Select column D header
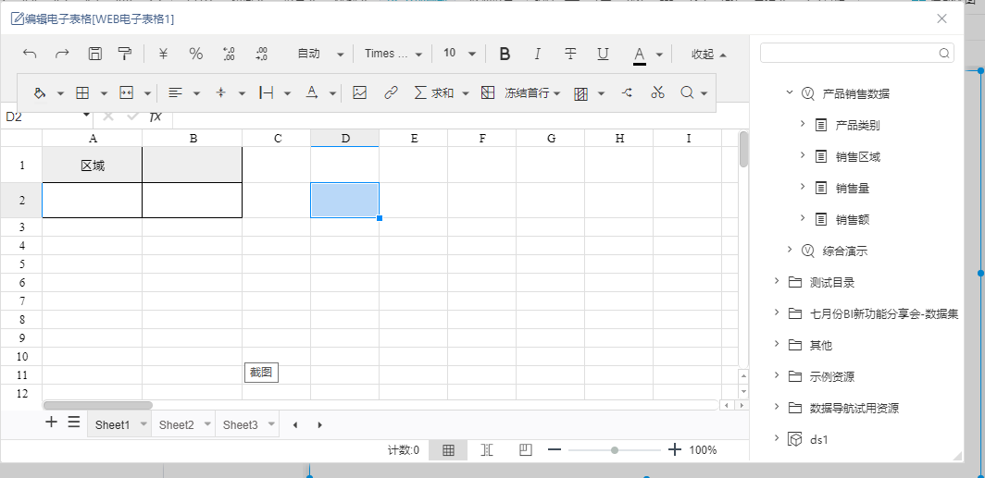Screen dimensions: 985x478 click(x=345, y=139)
